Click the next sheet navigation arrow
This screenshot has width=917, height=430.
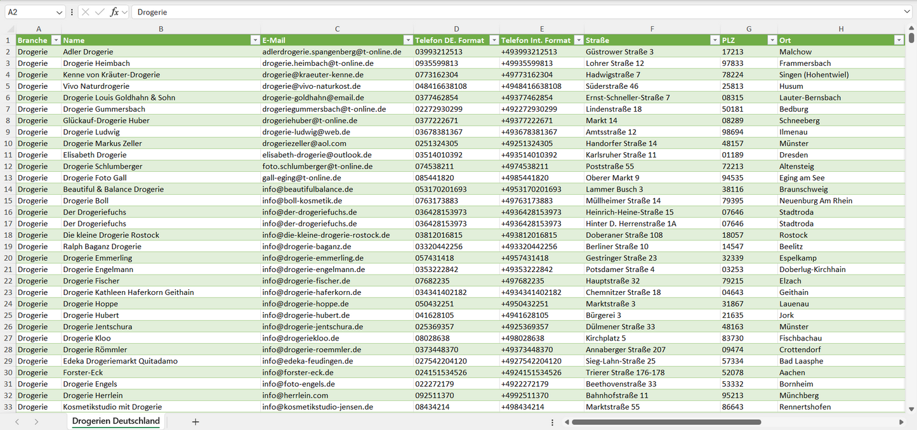click(36, 422)
